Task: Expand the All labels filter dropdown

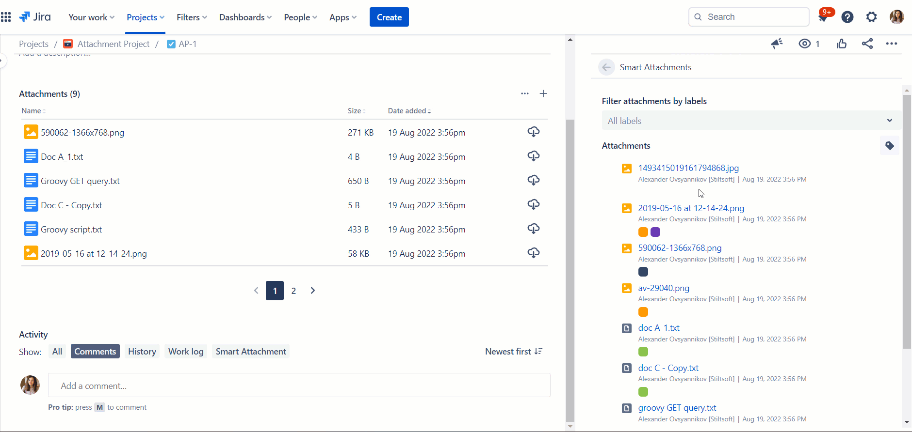Action: (751, 121)
